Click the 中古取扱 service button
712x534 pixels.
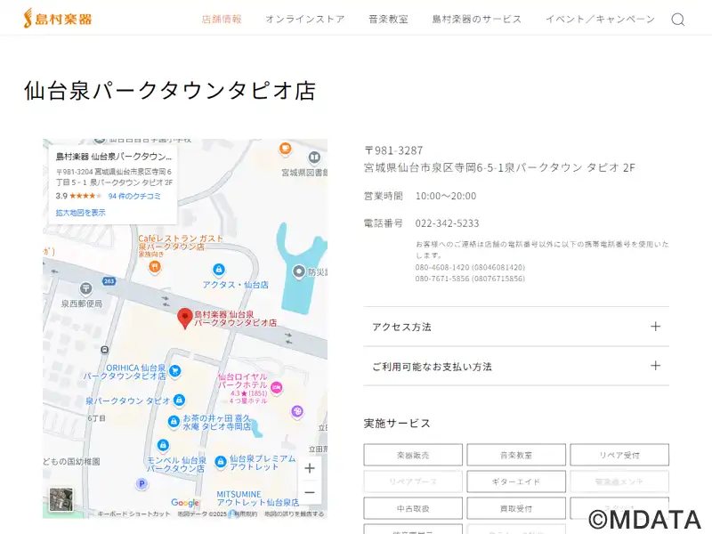[413, 508]
